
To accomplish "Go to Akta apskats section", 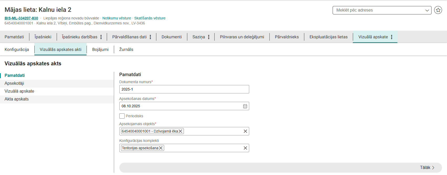I will [17, 99].
